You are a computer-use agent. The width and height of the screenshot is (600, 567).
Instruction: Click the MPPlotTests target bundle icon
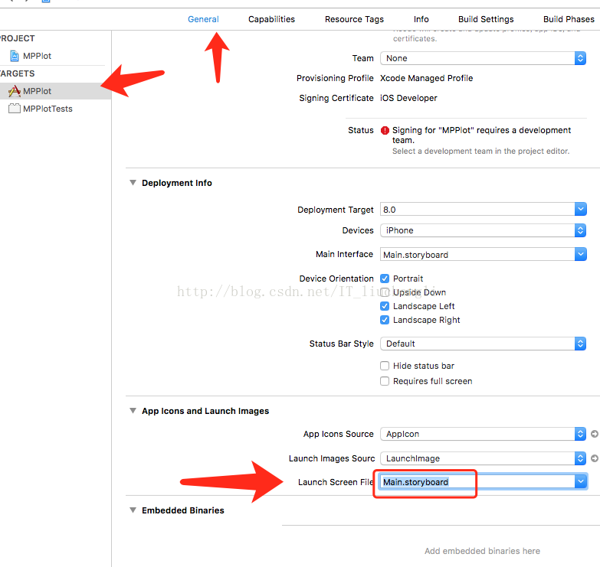tap(14, 109)
